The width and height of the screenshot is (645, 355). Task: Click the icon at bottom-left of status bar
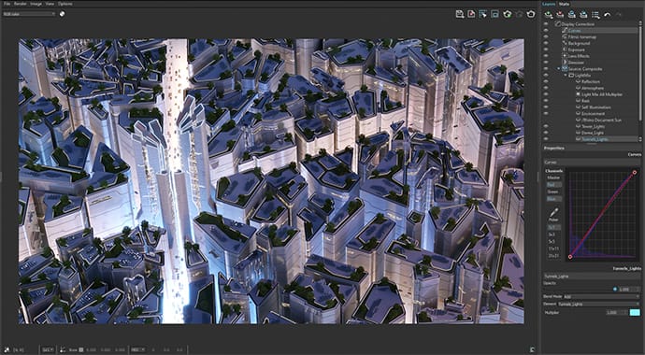click(x=7, y=349)
